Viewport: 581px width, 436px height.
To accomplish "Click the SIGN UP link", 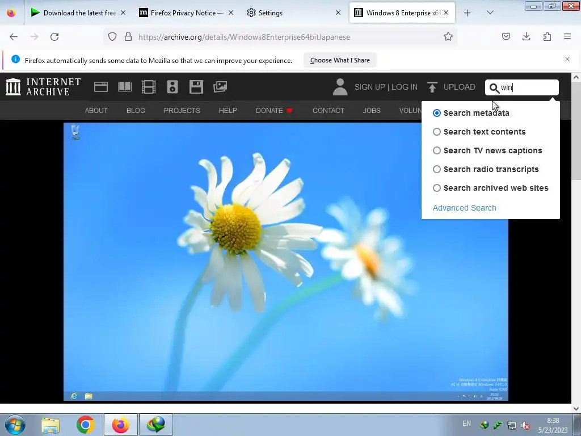I will tap(370, 87).
